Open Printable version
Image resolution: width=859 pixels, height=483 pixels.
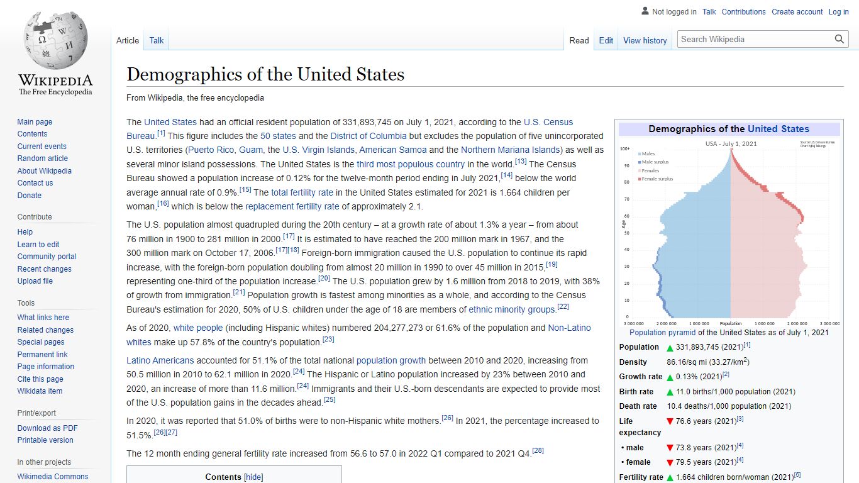[45, 440]
